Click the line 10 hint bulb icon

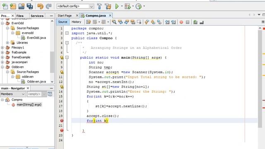tap(62, 72)
